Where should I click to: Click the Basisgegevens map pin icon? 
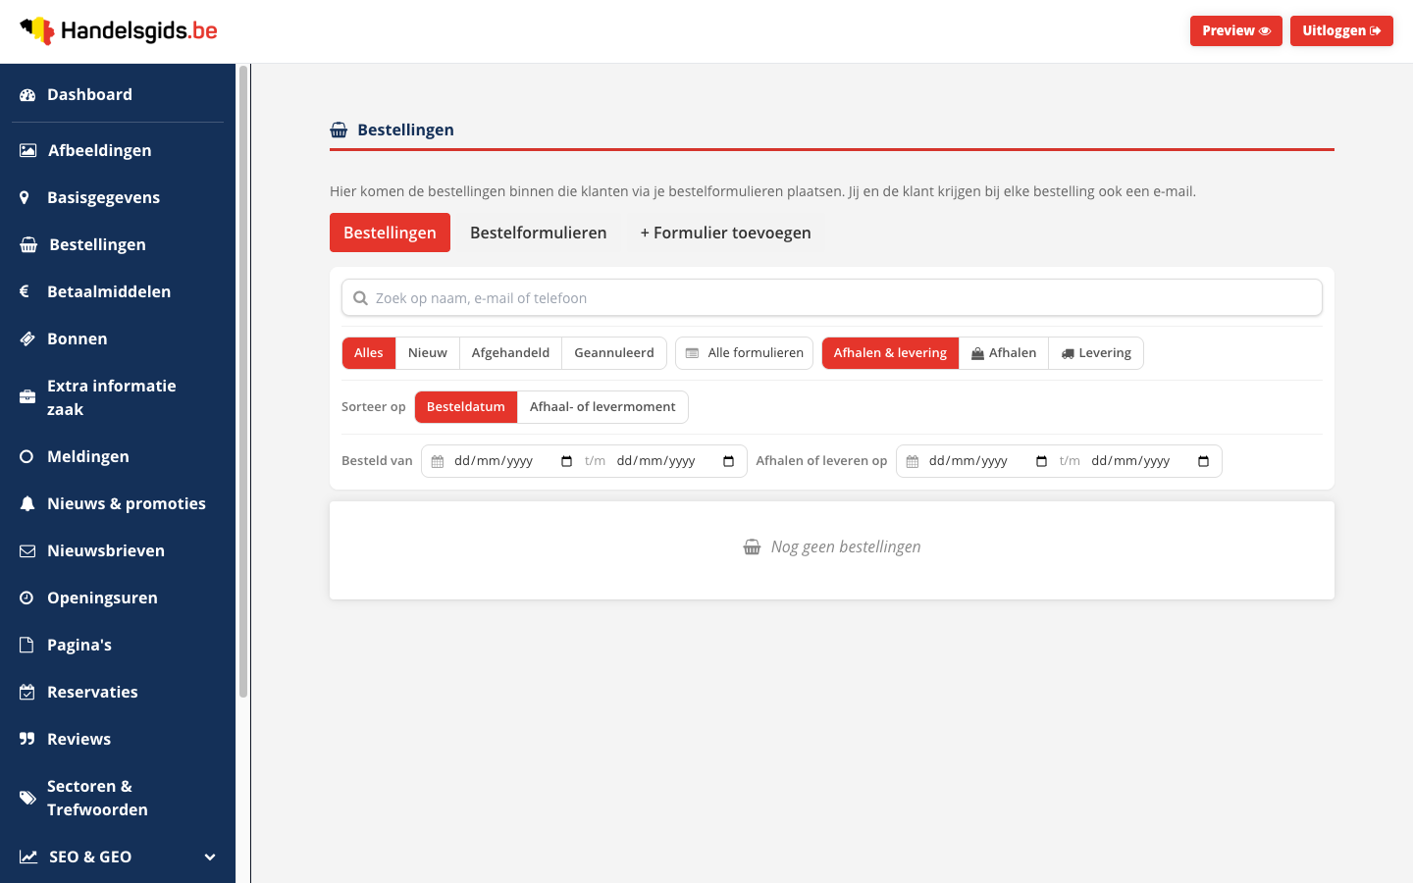coord(25,197)
